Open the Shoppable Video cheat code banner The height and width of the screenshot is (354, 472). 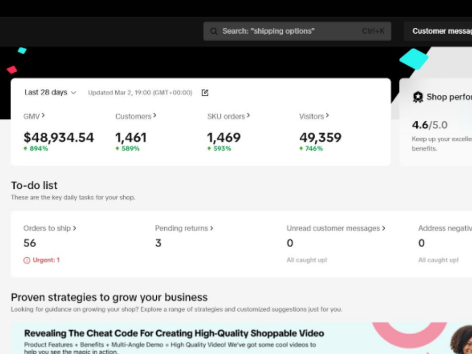coord(241,338)
